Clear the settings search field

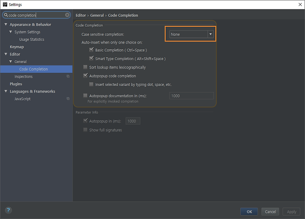pos(67,15)
